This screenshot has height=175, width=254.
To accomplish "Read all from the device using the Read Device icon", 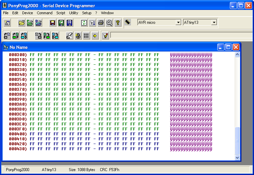I will point(7,36).
